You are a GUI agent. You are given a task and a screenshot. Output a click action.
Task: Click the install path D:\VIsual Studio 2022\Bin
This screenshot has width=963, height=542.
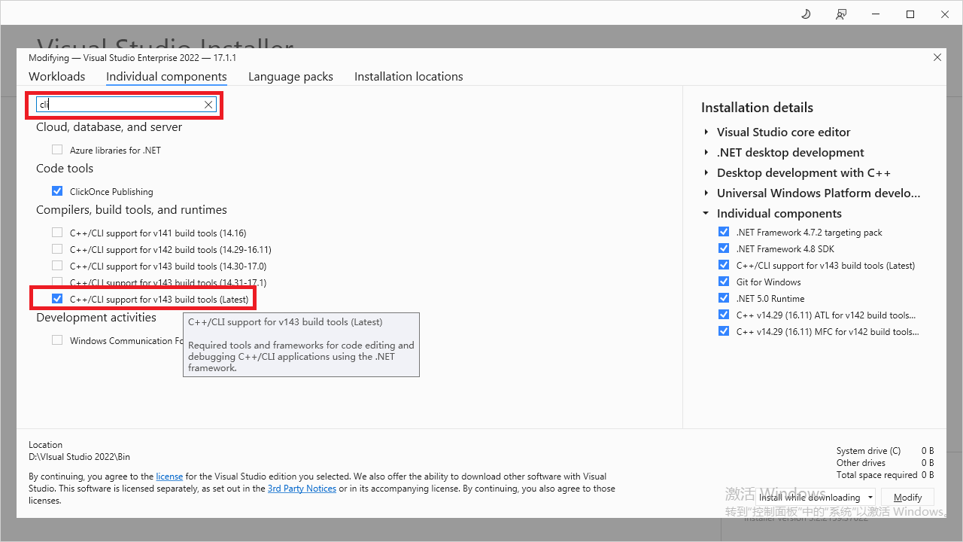[79, 457]
